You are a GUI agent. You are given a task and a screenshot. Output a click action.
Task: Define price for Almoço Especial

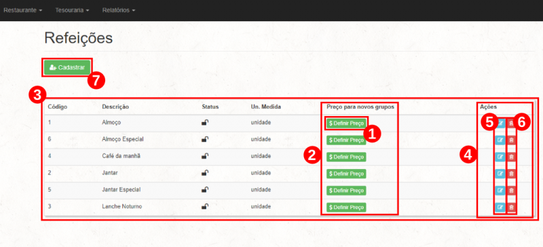[x=346, y=140]
